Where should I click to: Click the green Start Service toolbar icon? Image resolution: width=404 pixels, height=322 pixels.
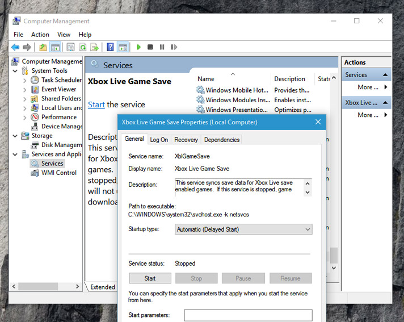click(x=138, y=47)
